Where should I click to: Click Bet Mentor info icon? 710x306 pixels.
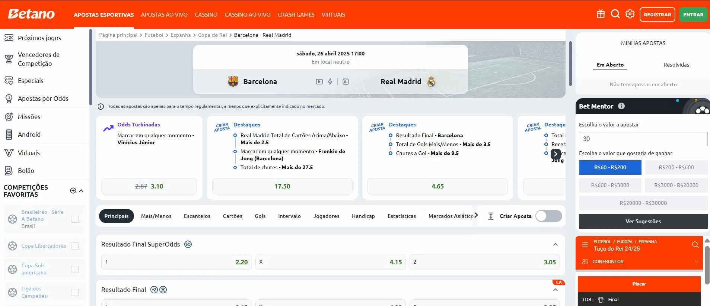click(621, 106)
